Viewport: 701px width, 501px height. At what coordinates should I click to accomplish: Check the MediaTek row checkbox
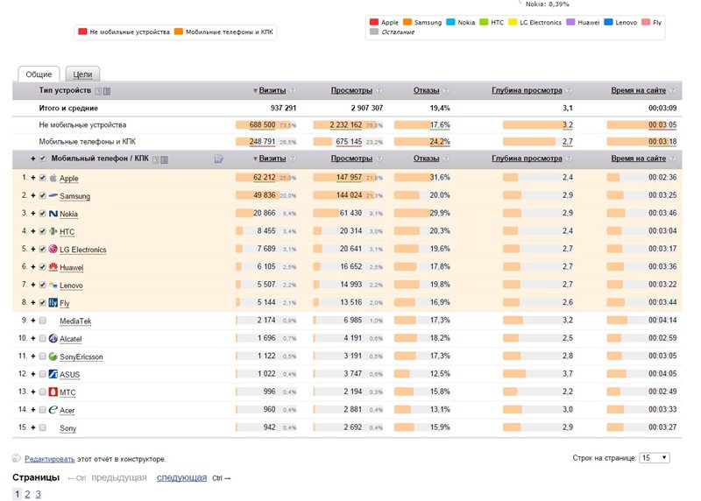click(x=42, y=321)
